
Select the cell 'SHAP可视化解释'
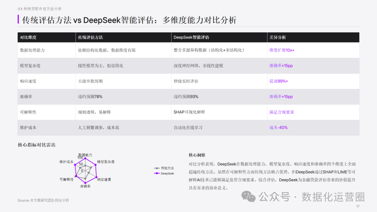click(189, 112)
